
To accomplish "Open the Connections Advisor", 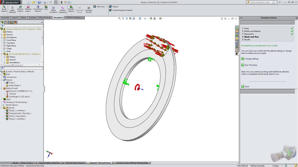I will pyautogui.click(x=38, y=9).
